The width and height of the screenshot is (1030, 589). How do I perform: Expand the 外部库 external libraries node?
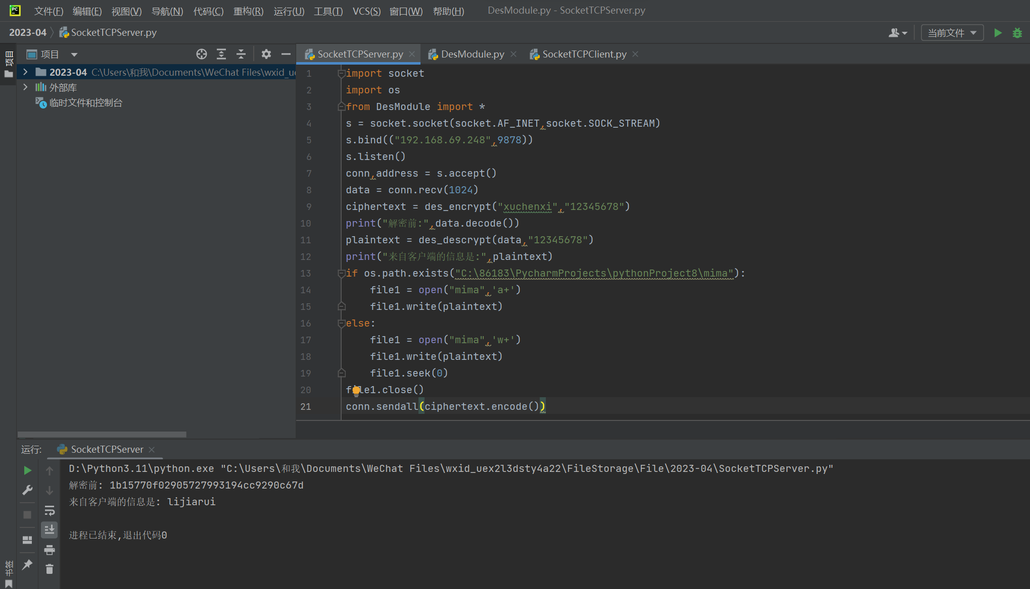25,87
